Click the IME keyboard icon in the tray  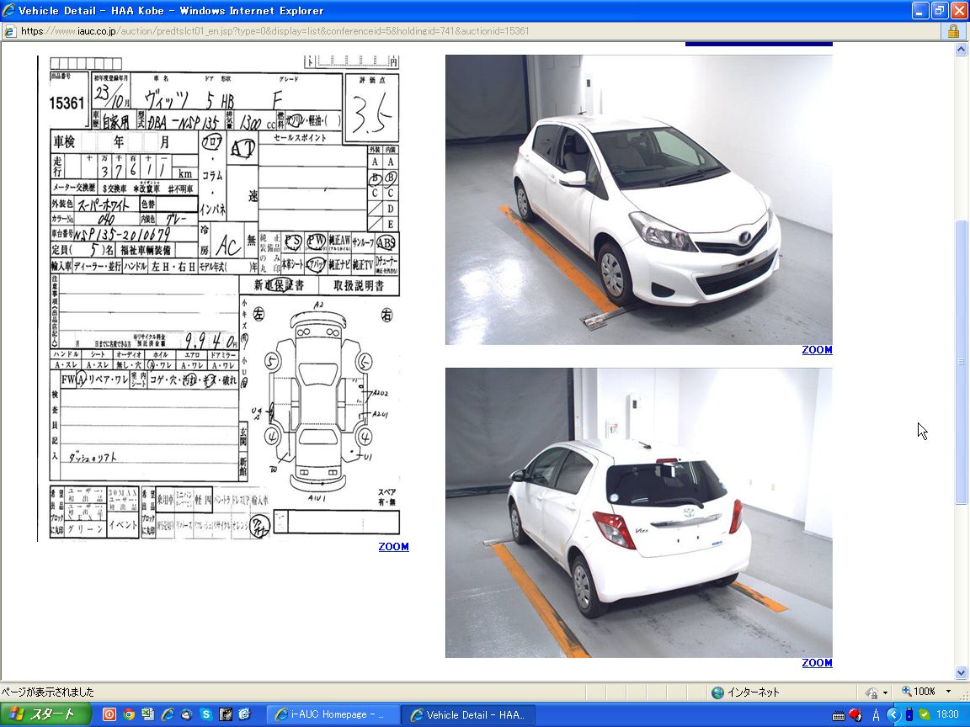[838, 714]
